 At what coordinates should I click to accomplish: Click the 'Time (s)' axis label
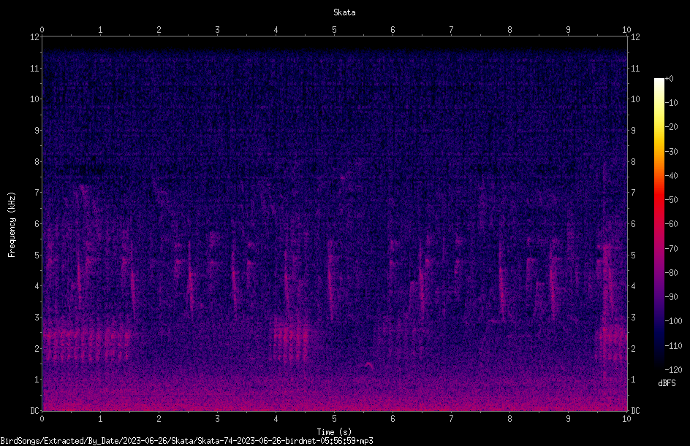pyautogui.click(x=334, y=432)
